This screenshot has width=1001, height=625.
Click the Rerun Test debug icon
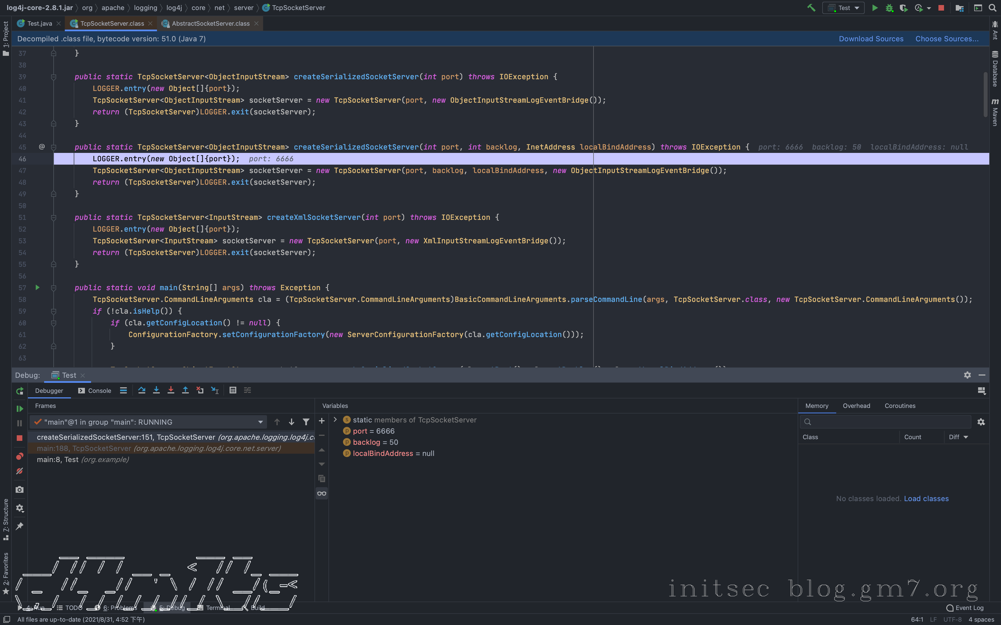20,391
